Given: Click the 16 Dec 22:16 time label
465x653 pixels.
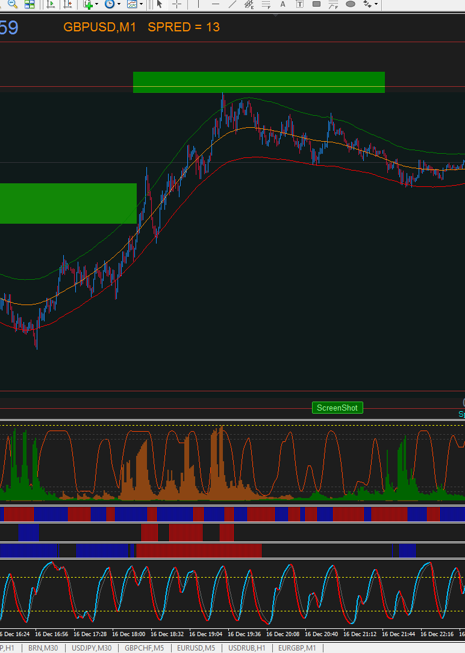Looking at the screenshot, I should (x=437, y=634).
